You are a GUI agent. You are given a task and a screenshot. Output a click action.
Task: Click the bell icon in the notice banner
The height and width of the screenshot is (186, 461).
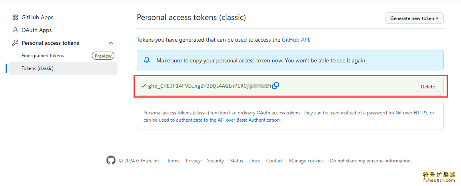coord(147,60)
